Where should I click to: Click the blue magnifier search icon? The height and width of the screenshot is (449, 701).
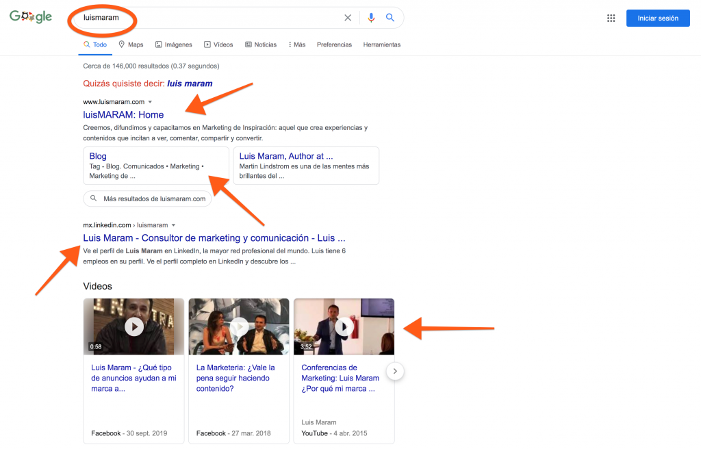pos(390,18)
